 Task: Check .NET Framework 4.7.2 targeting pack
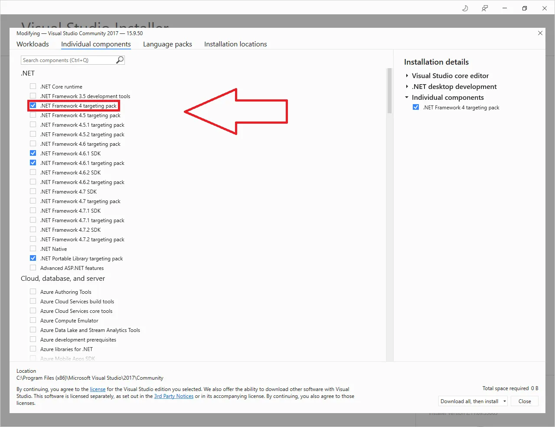33,239
